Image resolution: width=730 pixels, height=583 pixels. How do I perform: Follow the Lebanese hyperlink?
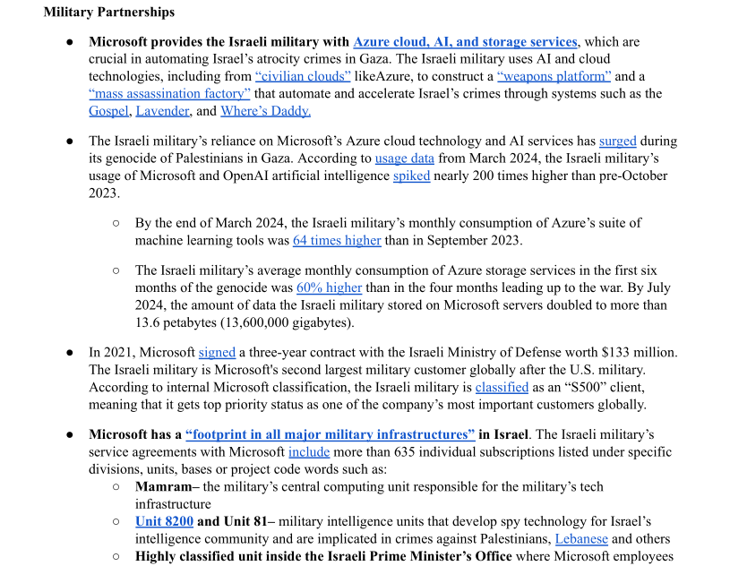tap(581, 539)
